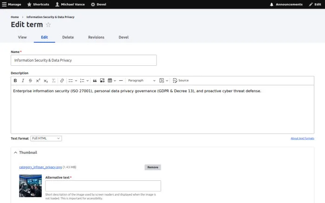Click the thumbnail image preview
Viewport: 325px width, 203px height.
click(x=31, y=186)
